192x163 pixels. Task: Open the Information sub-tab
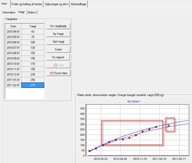click(9, 12)
